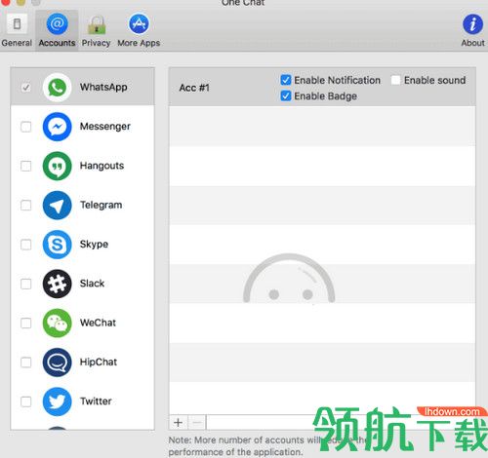Screen dimensions: 488x458
Task: Remove account with the minus button
Action: point(197,422)
